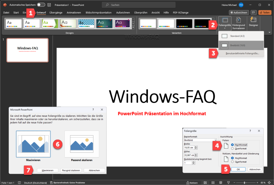The width and height of the screenshot is (274, 185).
Task: Open the PDF-XChange tab
Action: 181,13
